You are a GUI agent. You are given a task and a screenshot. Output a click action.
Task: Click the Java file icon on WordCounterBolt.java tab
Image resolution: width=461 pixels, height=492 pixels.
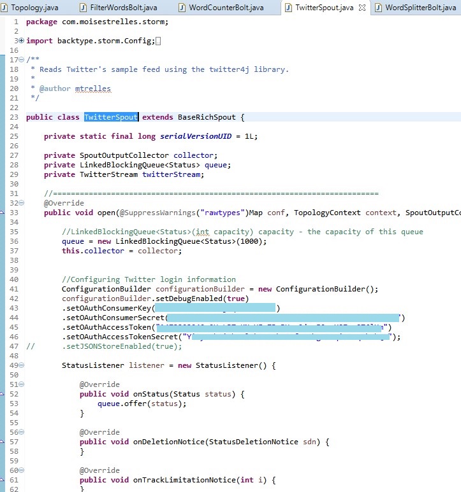click(x=182, y=8)
